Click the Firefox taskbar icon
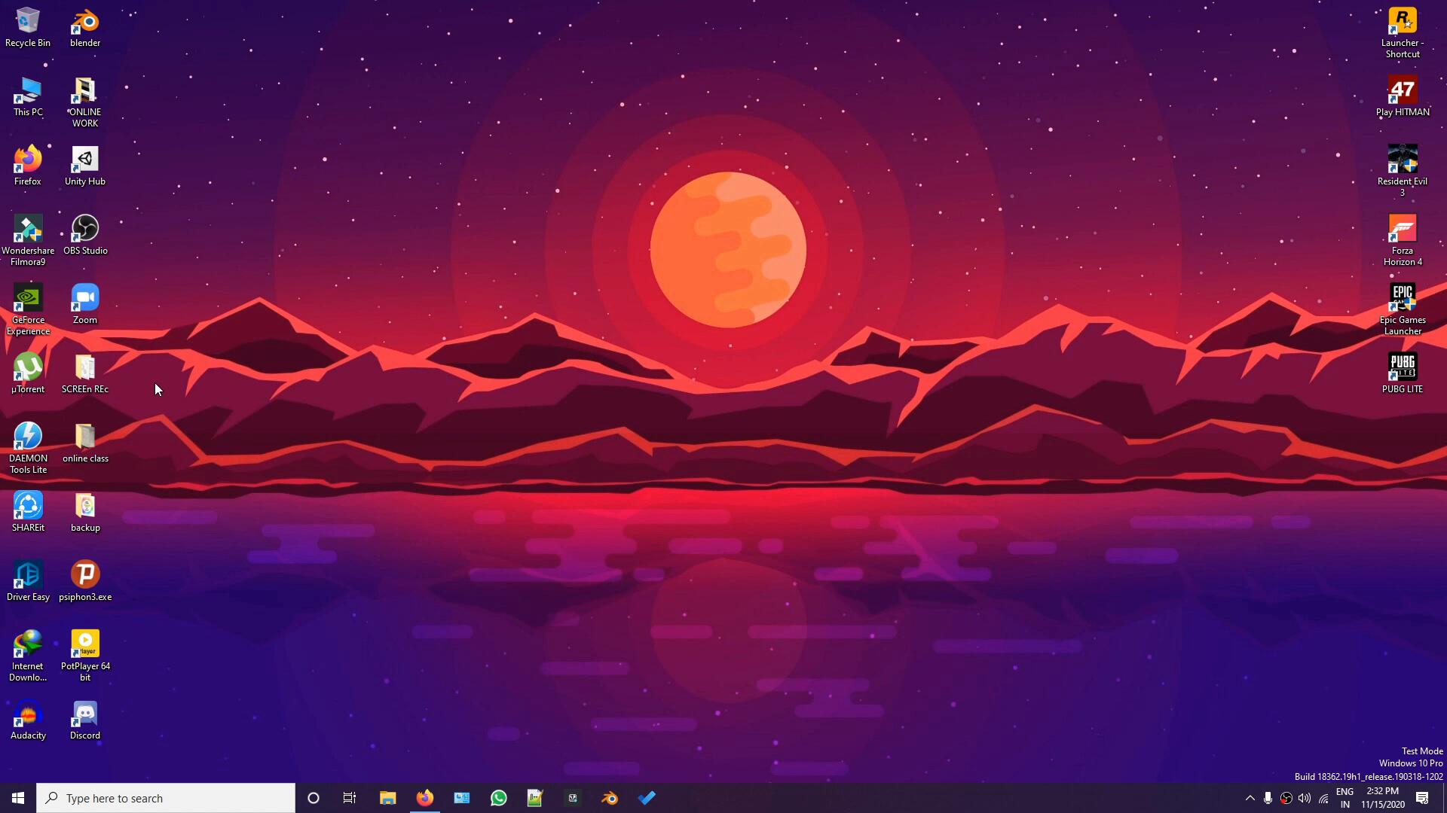 point(425,798)
